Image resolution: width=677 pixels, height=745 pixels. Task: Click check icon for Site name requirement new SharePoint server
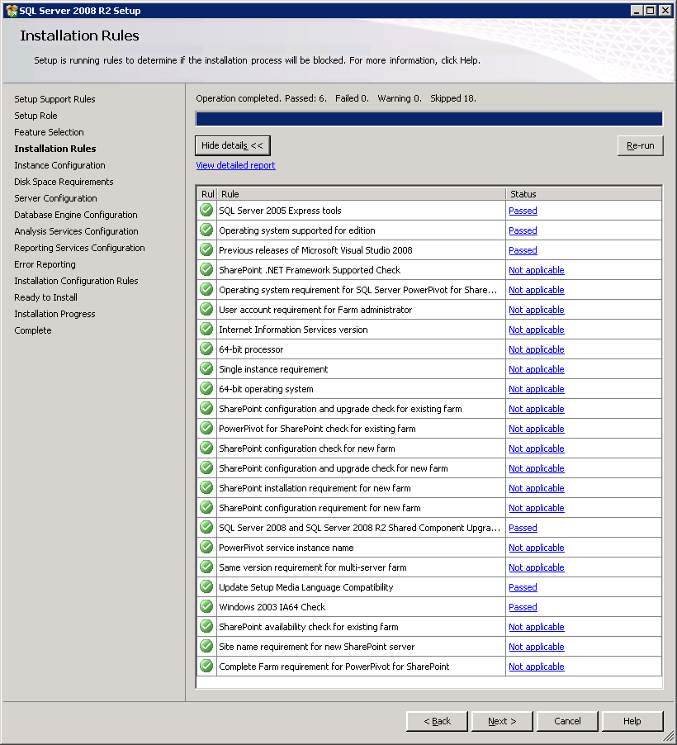pos(206,647)
